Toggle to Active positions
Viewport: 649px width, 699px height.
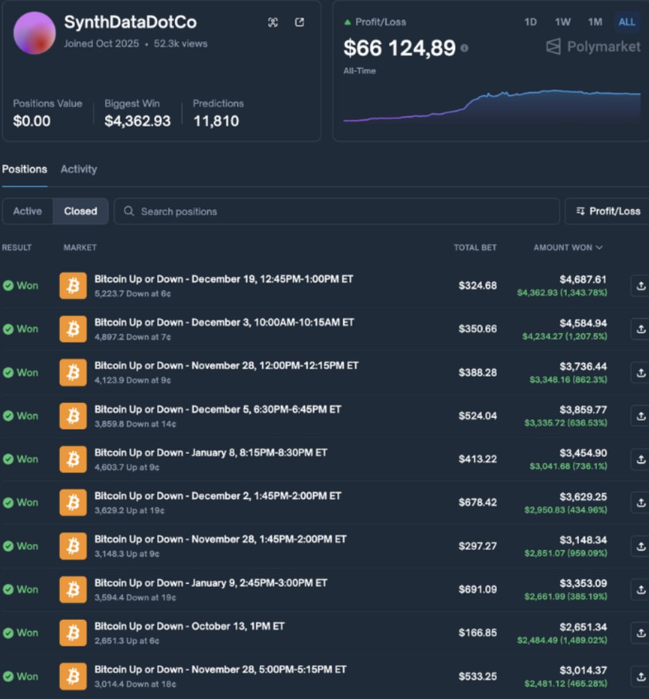[27, 211]
